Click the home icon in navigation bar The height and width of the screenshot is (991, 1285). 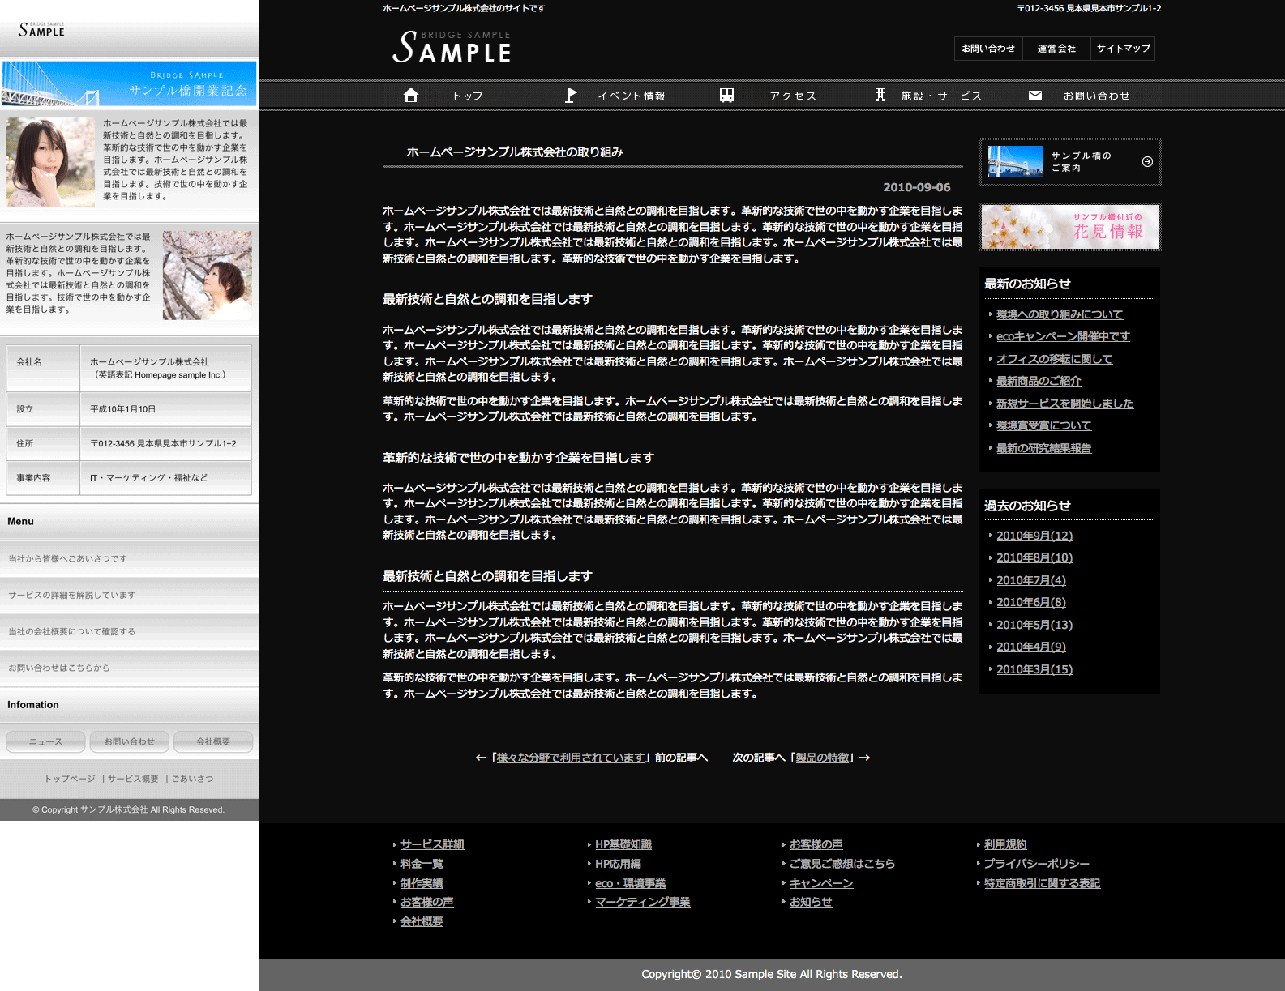411,96
